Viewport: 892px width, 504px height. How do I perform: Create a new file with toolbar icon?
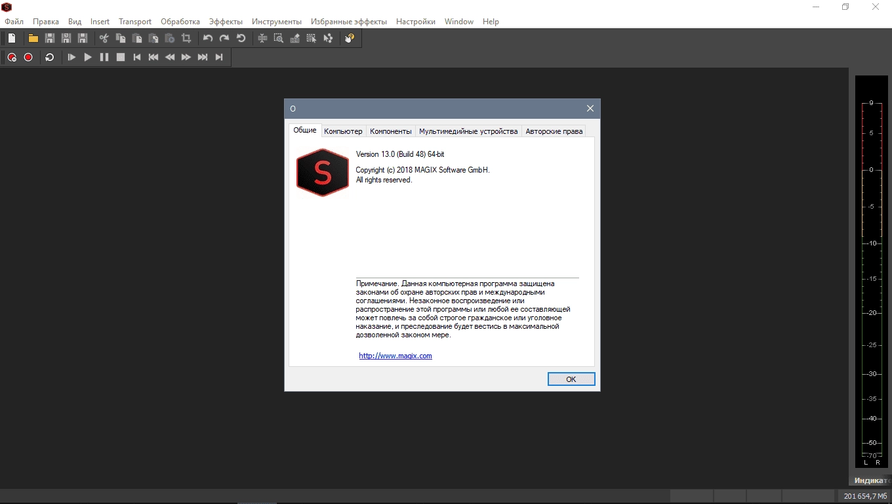coord(12,38)
